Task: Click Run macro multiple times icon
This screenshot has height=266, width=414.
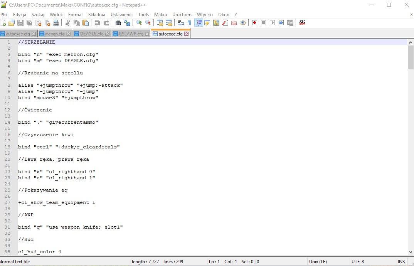Action: click(x=281, y=23)
